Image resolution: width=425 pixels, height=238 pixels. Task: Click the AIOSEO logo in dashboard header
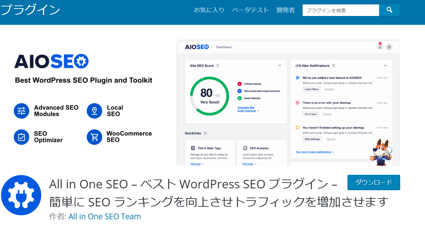197,47
